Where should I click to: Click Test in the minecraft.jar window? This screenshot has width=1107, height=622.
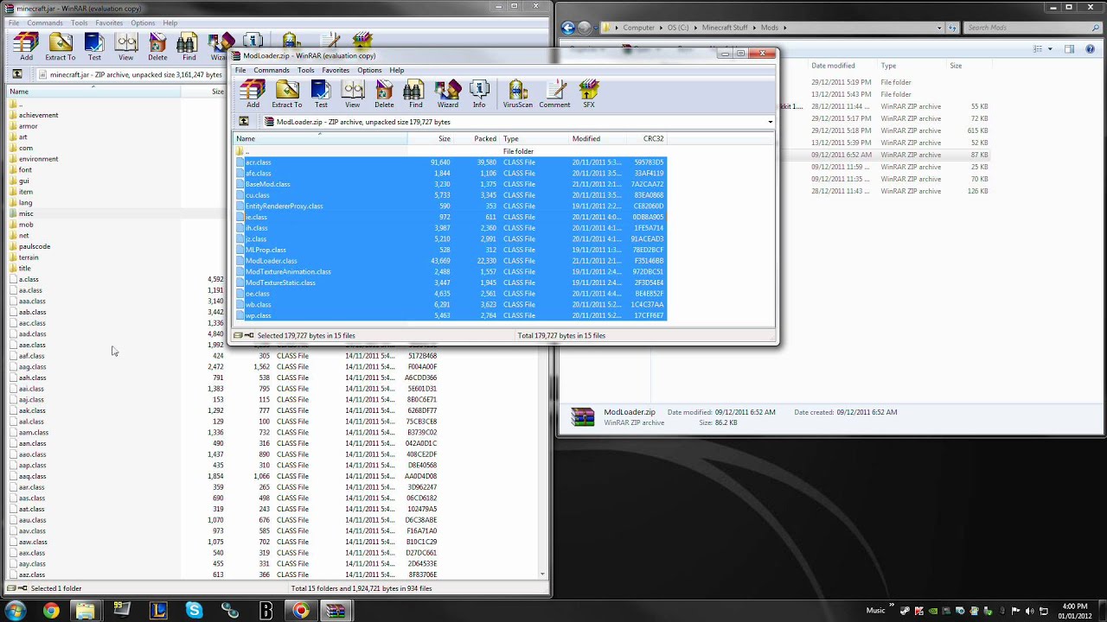click(94, 47)
